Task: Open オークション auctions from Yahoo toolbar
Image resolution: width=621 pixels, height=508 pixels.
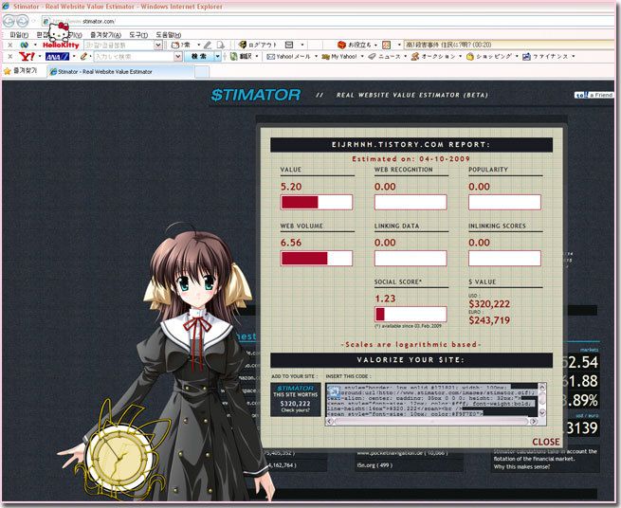Action: pyautogui.click(x=433, y=57)
